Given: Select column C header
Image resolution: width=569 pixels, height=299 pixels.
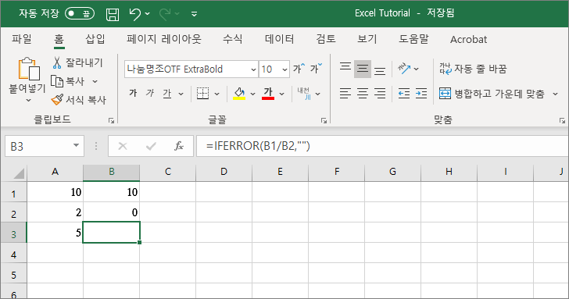Looking at the screenshot, I should 167,172.
